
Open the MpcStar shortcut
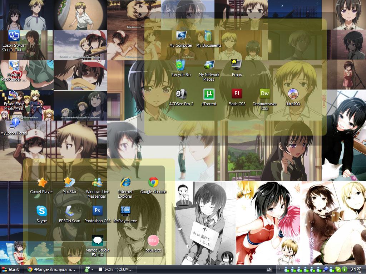pos(70,186)
